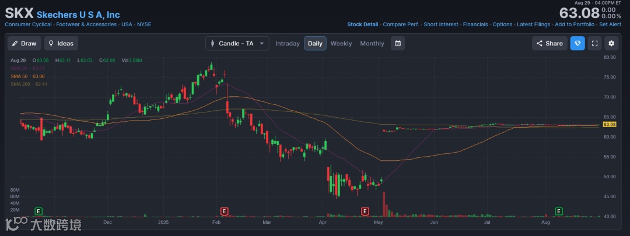630x236 pixels.
Task: Open the Latest Filings link
Action: 534,24
